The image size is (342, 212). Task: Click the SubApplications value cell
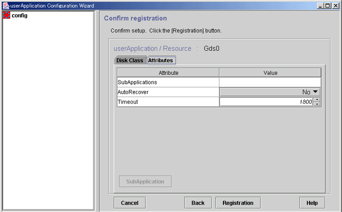(x=270, y=82)
